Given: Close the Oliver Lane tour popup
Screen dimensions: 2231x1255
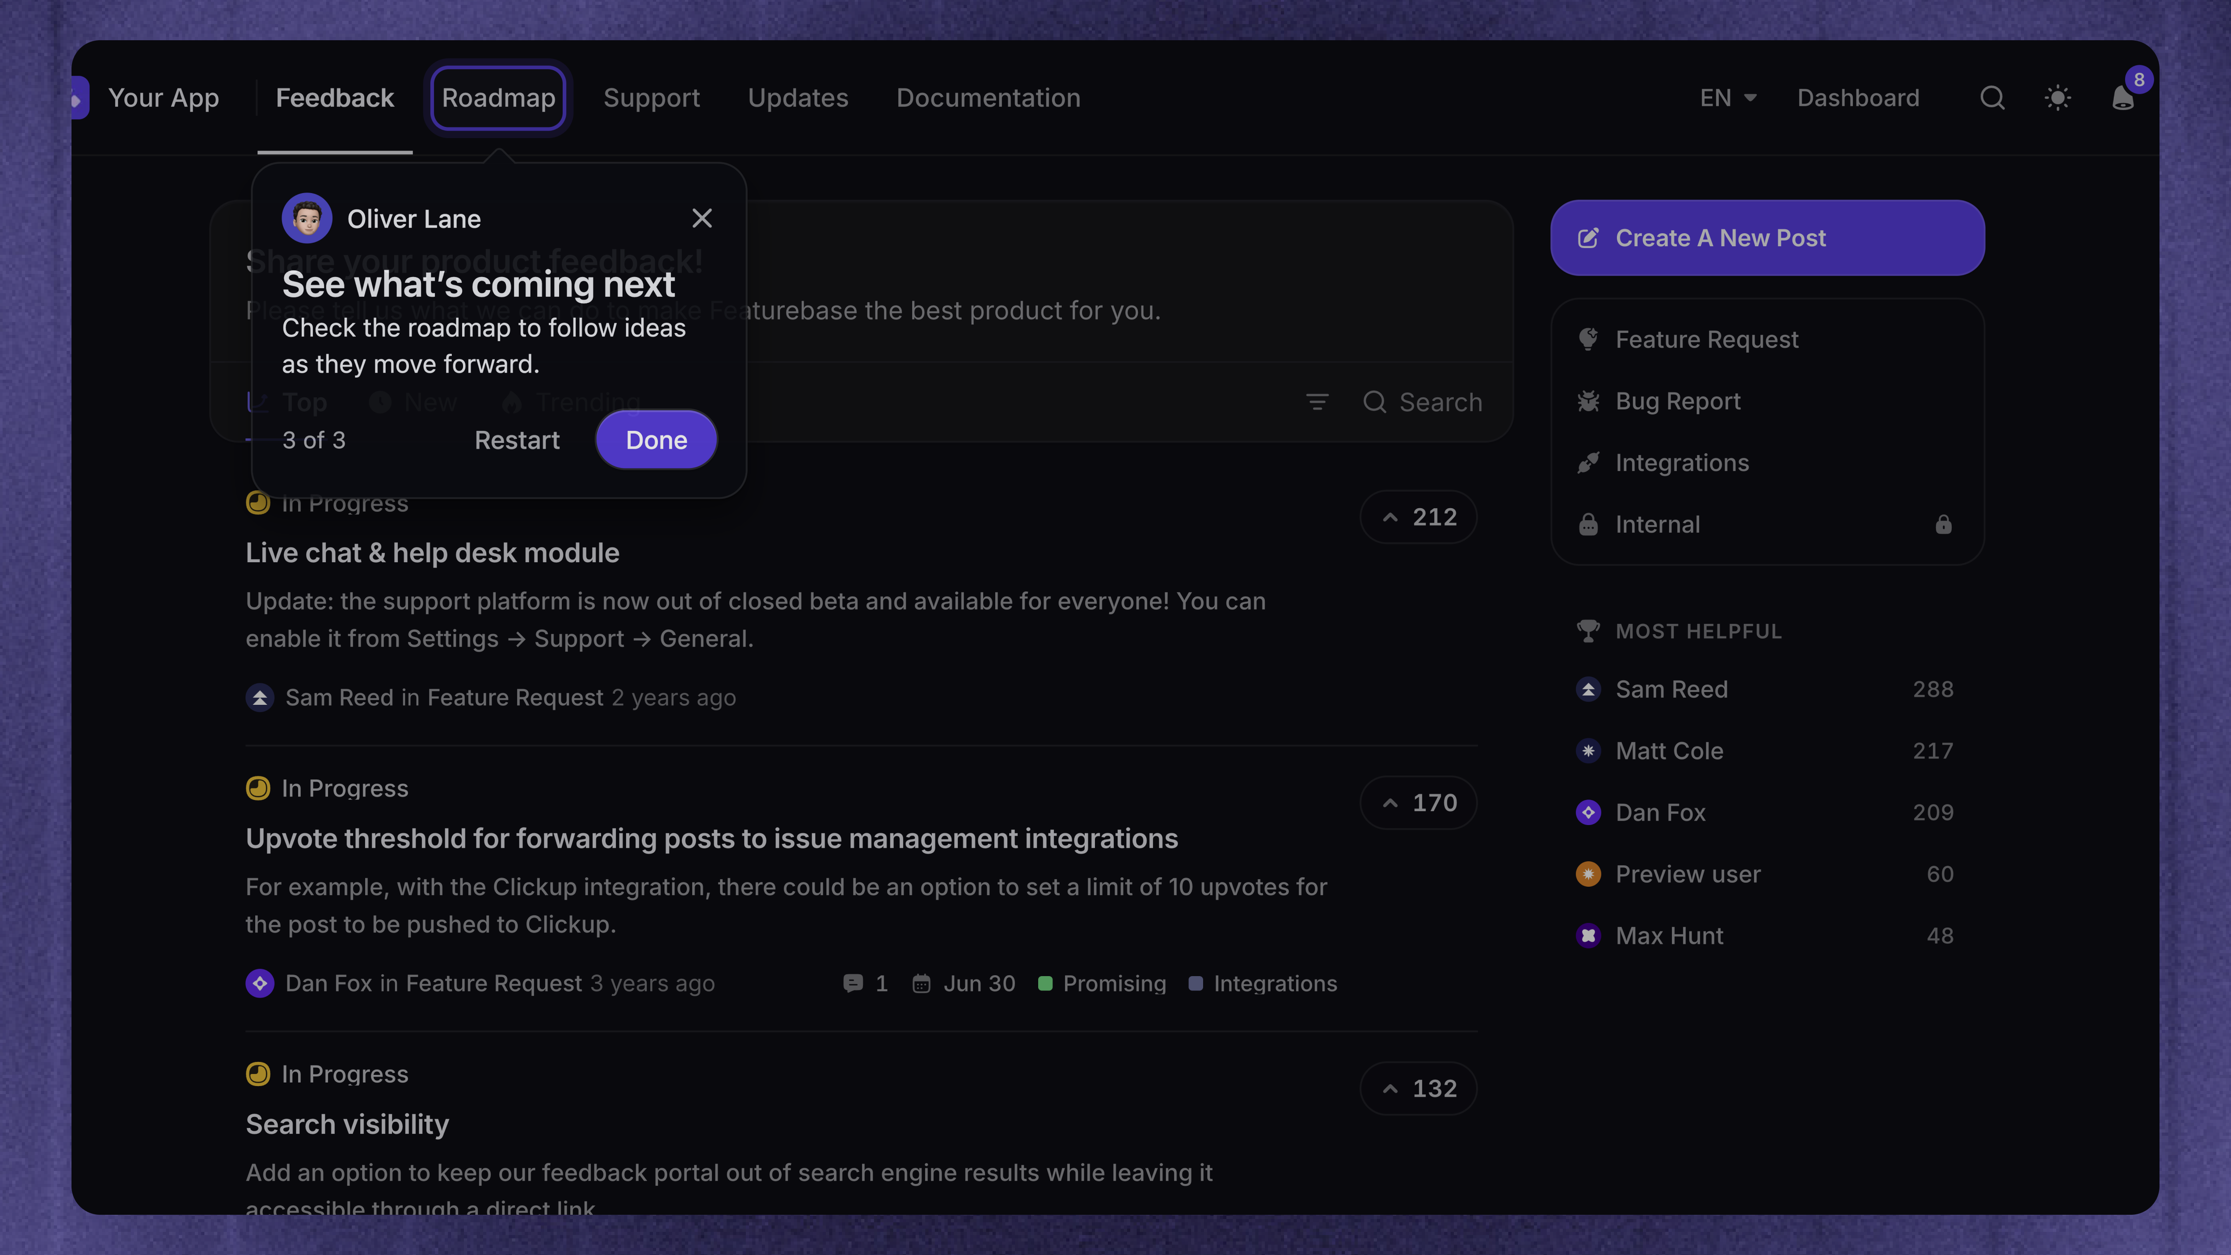Looking at the screenshot, I should point(702,218).
